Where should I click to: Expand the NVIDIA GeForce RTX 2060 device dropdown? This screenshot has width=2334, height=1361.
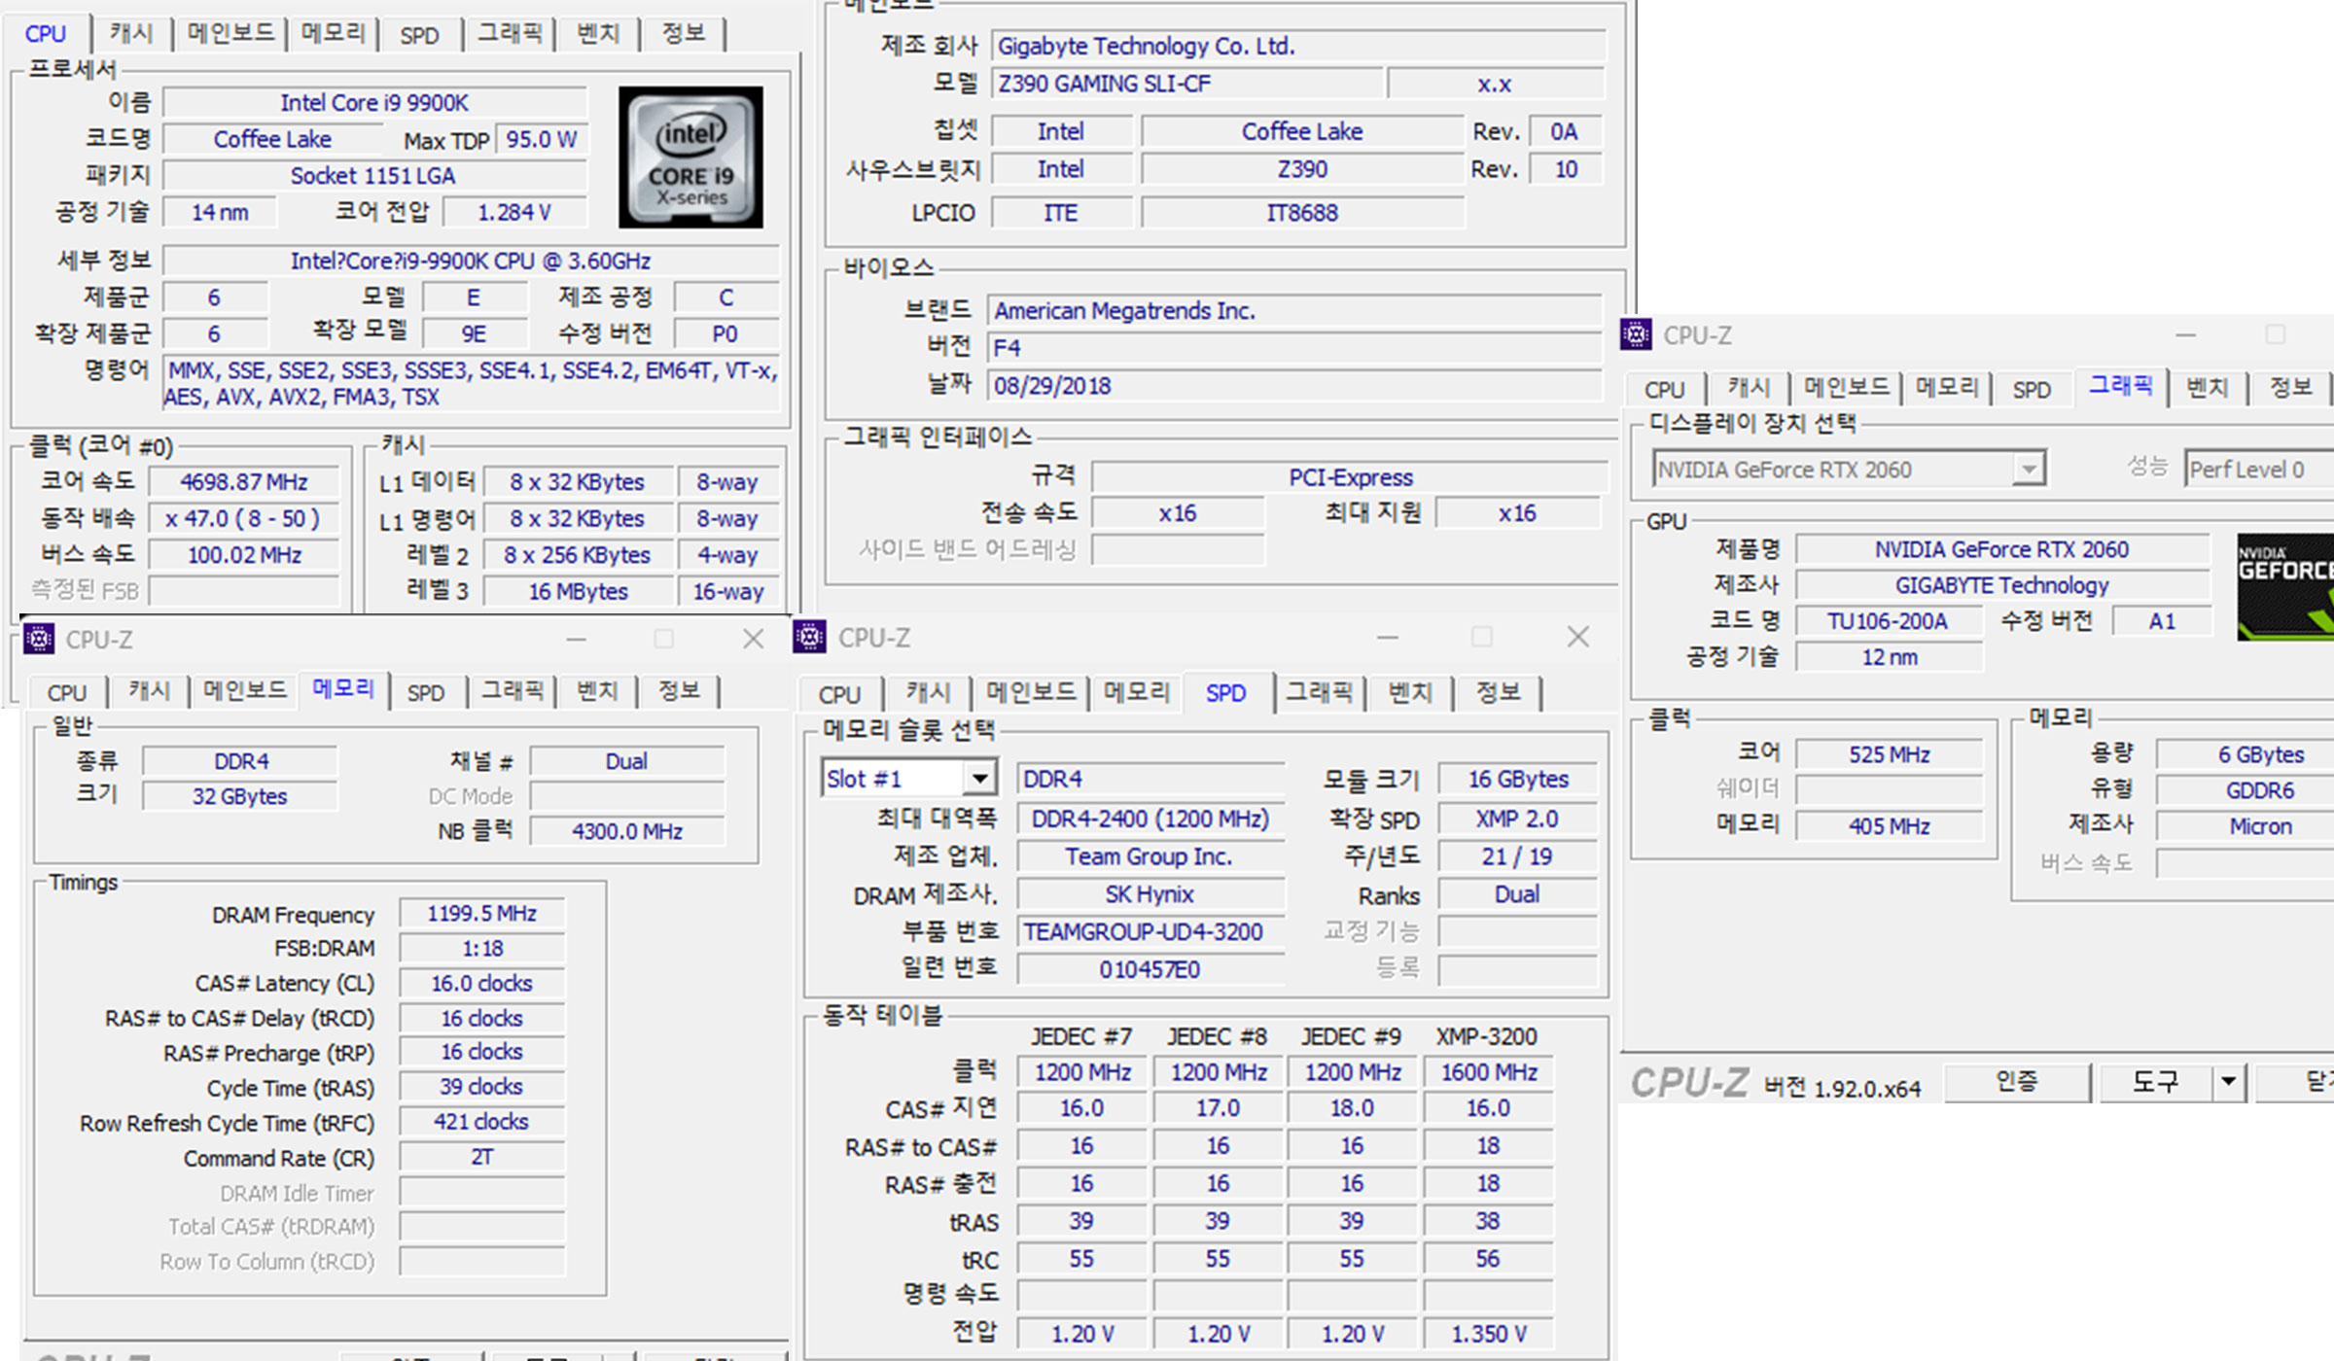point(2029,470)
